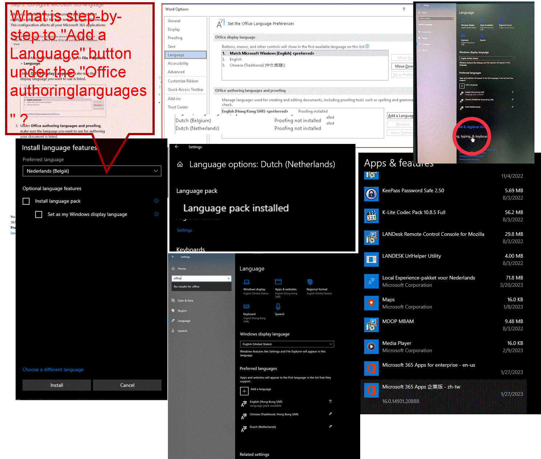This screenshot has height=459, width=541.
Task: Click the Microsoft 365 Apps zh-tw Office icon
Action: 371,390
